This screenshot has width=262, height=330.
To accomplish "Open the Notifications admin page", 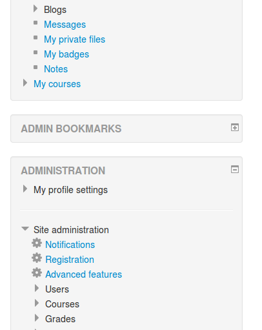I will 70,245.
